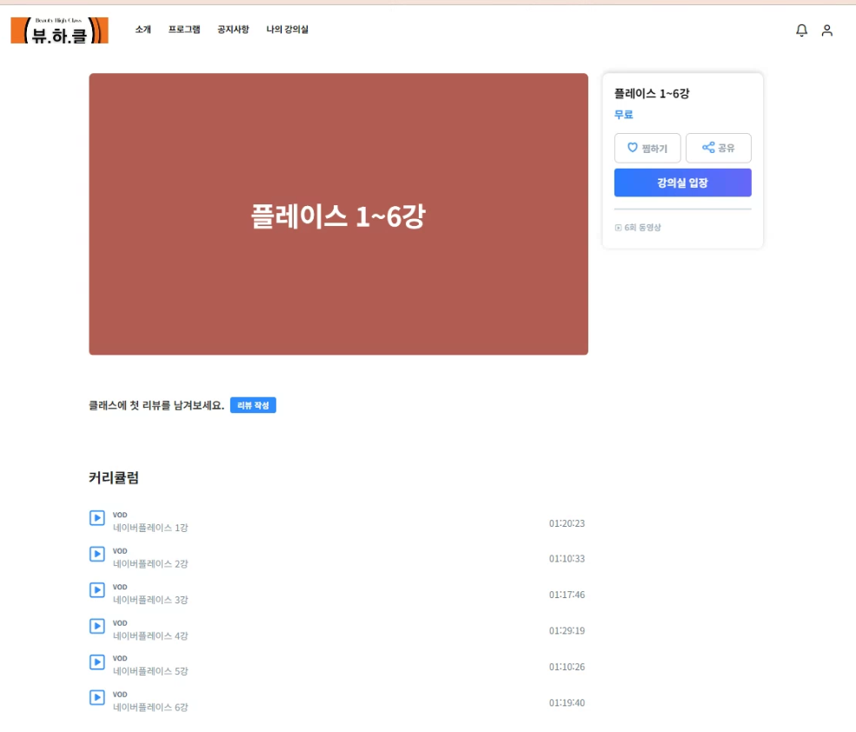The height and width of the screenshot is (732, 856).
Task: Click play icon for 네이버플레이스 1강
Action: pos(97,518)
